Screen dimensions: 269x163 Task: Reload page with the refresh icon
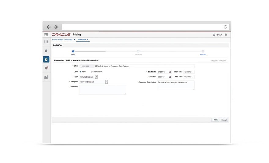click(225, 27)
